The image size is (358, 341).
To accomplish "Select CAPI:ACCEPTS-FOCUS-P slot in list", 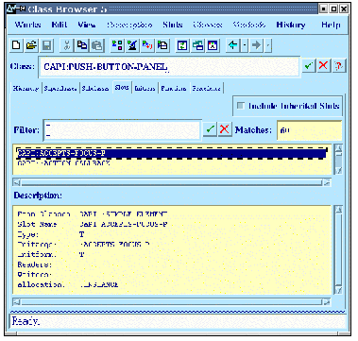I will tap(172, 153).
